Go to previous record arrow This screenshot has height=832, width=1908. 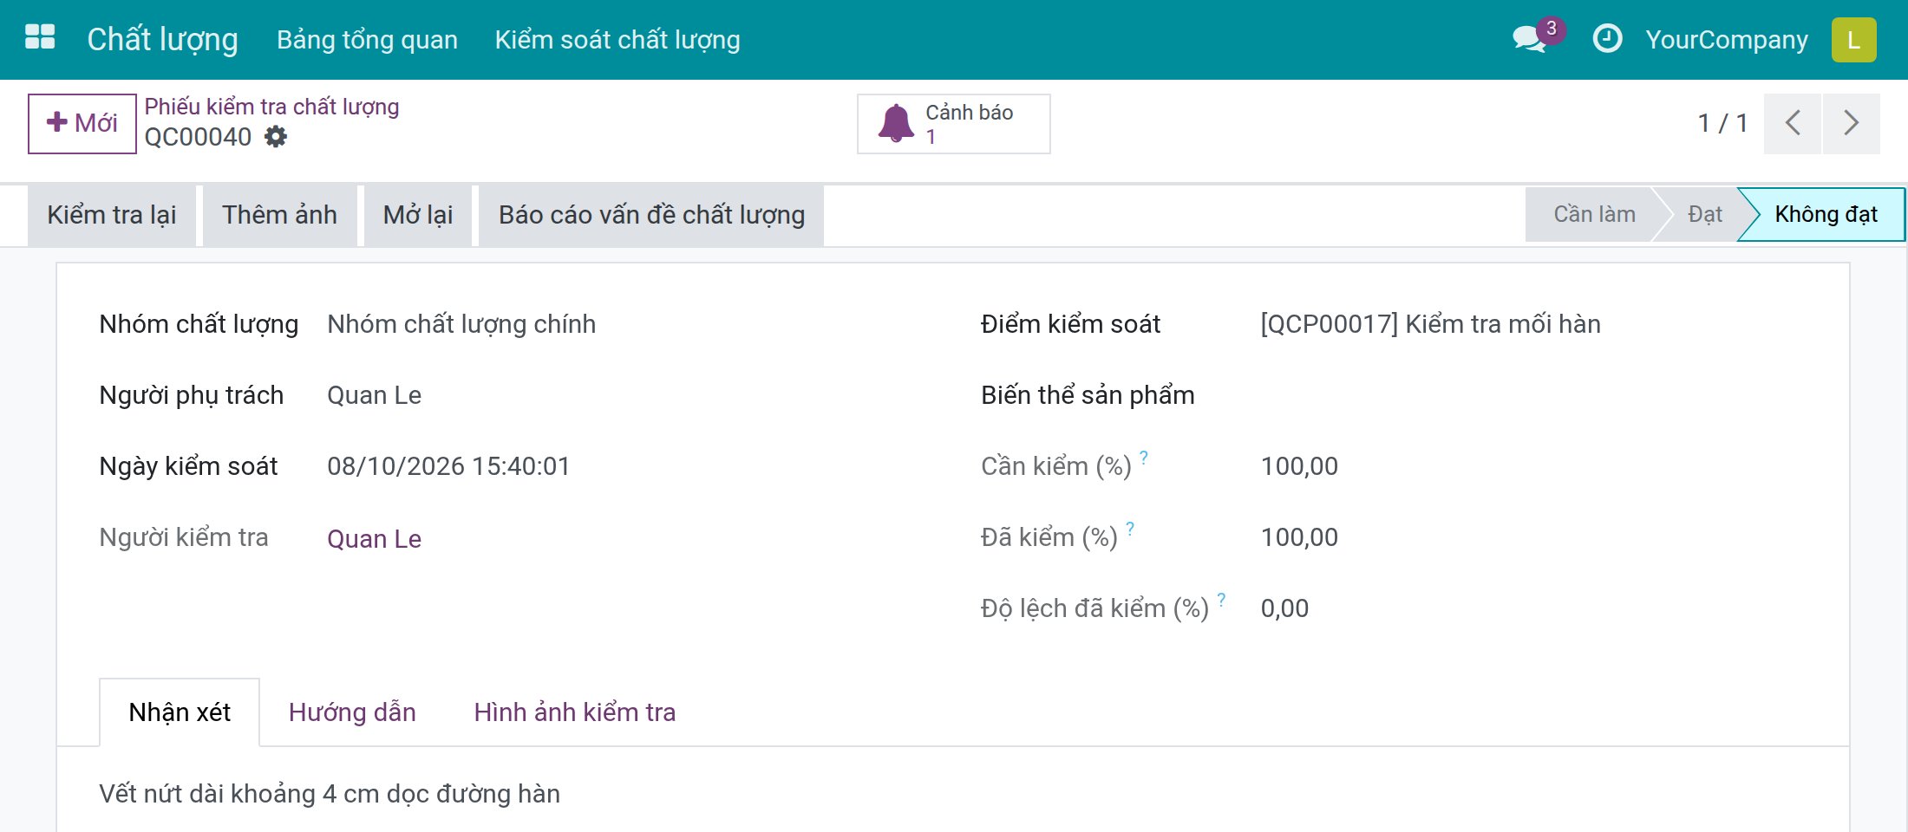click(1793, 123)
